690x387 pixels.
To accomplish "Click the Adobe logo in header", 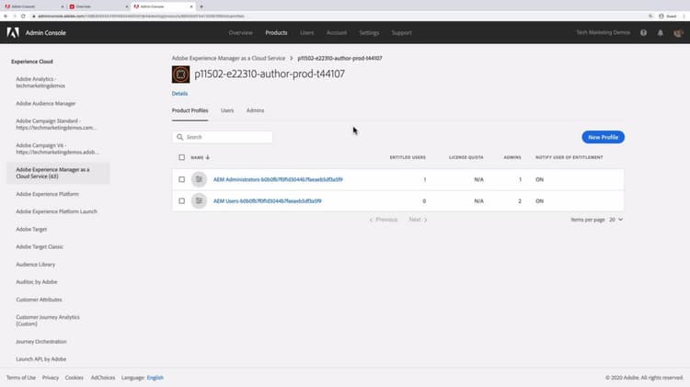I will pos(13,32).
